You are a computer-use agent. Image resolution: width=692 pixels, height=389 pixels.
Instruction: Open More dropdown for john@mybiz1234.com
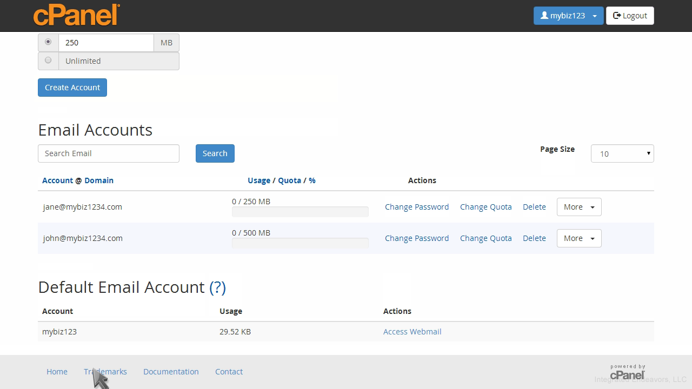(x=578, y=238)
